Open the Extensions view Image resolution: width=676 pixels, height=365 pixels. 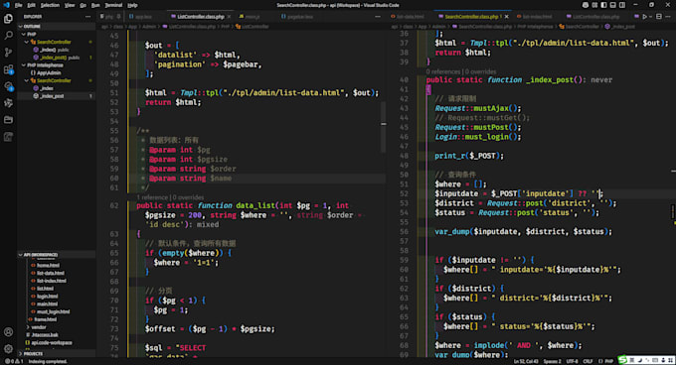click(x=8, y=69)
